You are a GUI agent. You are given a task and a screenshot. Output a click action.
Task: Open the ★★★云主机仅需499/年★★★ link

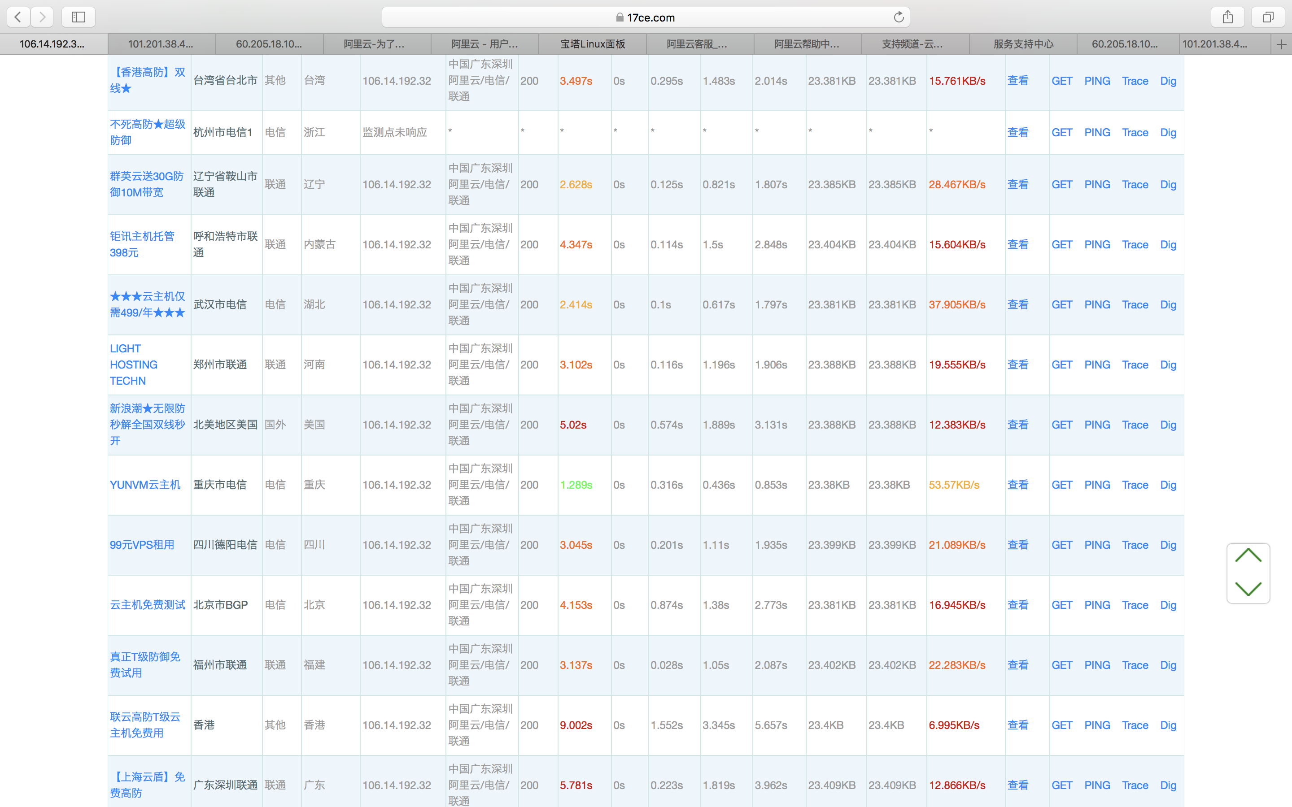(148, 304)
